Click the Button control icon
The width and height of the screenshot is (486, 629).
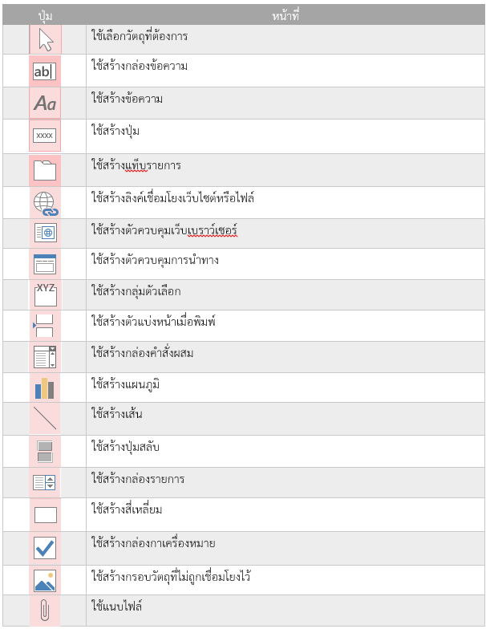[45, 136]
